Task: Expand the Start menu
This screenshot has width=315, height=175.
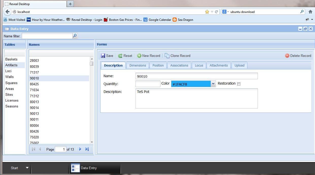Action: point(27,168)
